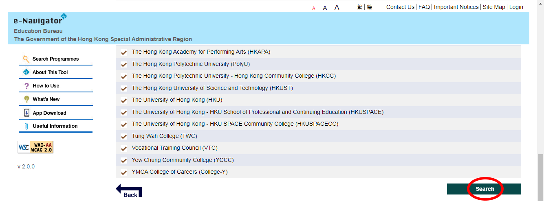This screenshot has height=201, width=544.
Task: Click the v 2.0.0 version text
Action: [26, 166]
